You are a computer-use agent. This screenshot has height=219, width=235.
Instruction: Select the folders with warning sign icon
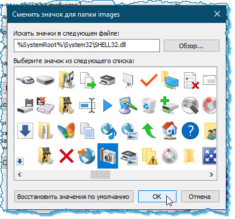[150, 156]
